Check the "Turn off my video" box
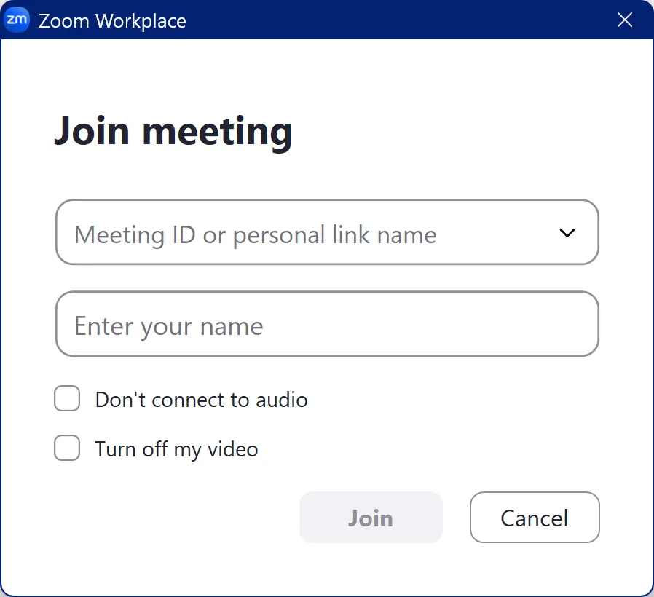 coord(67,448)
